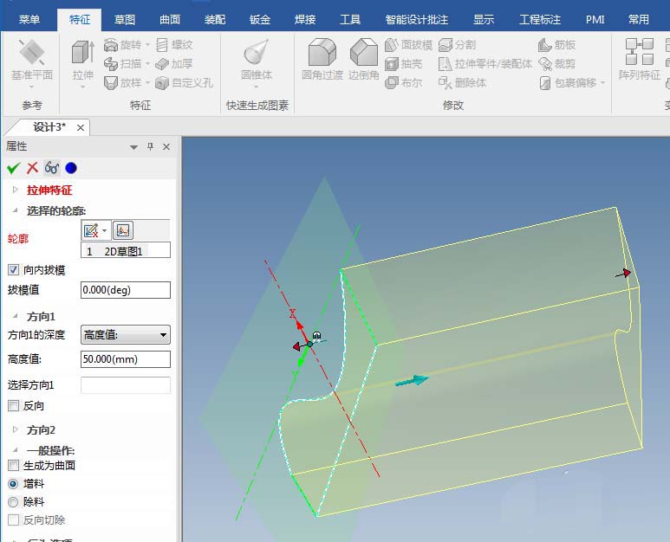This screenshot has height=542, width=670.
Task: Cancel extrude with red X
Action: (32, 168)
